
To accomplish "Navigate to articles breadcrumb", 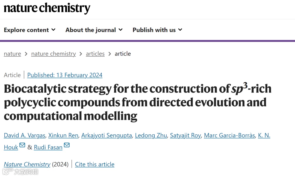I will coord(95,54).
